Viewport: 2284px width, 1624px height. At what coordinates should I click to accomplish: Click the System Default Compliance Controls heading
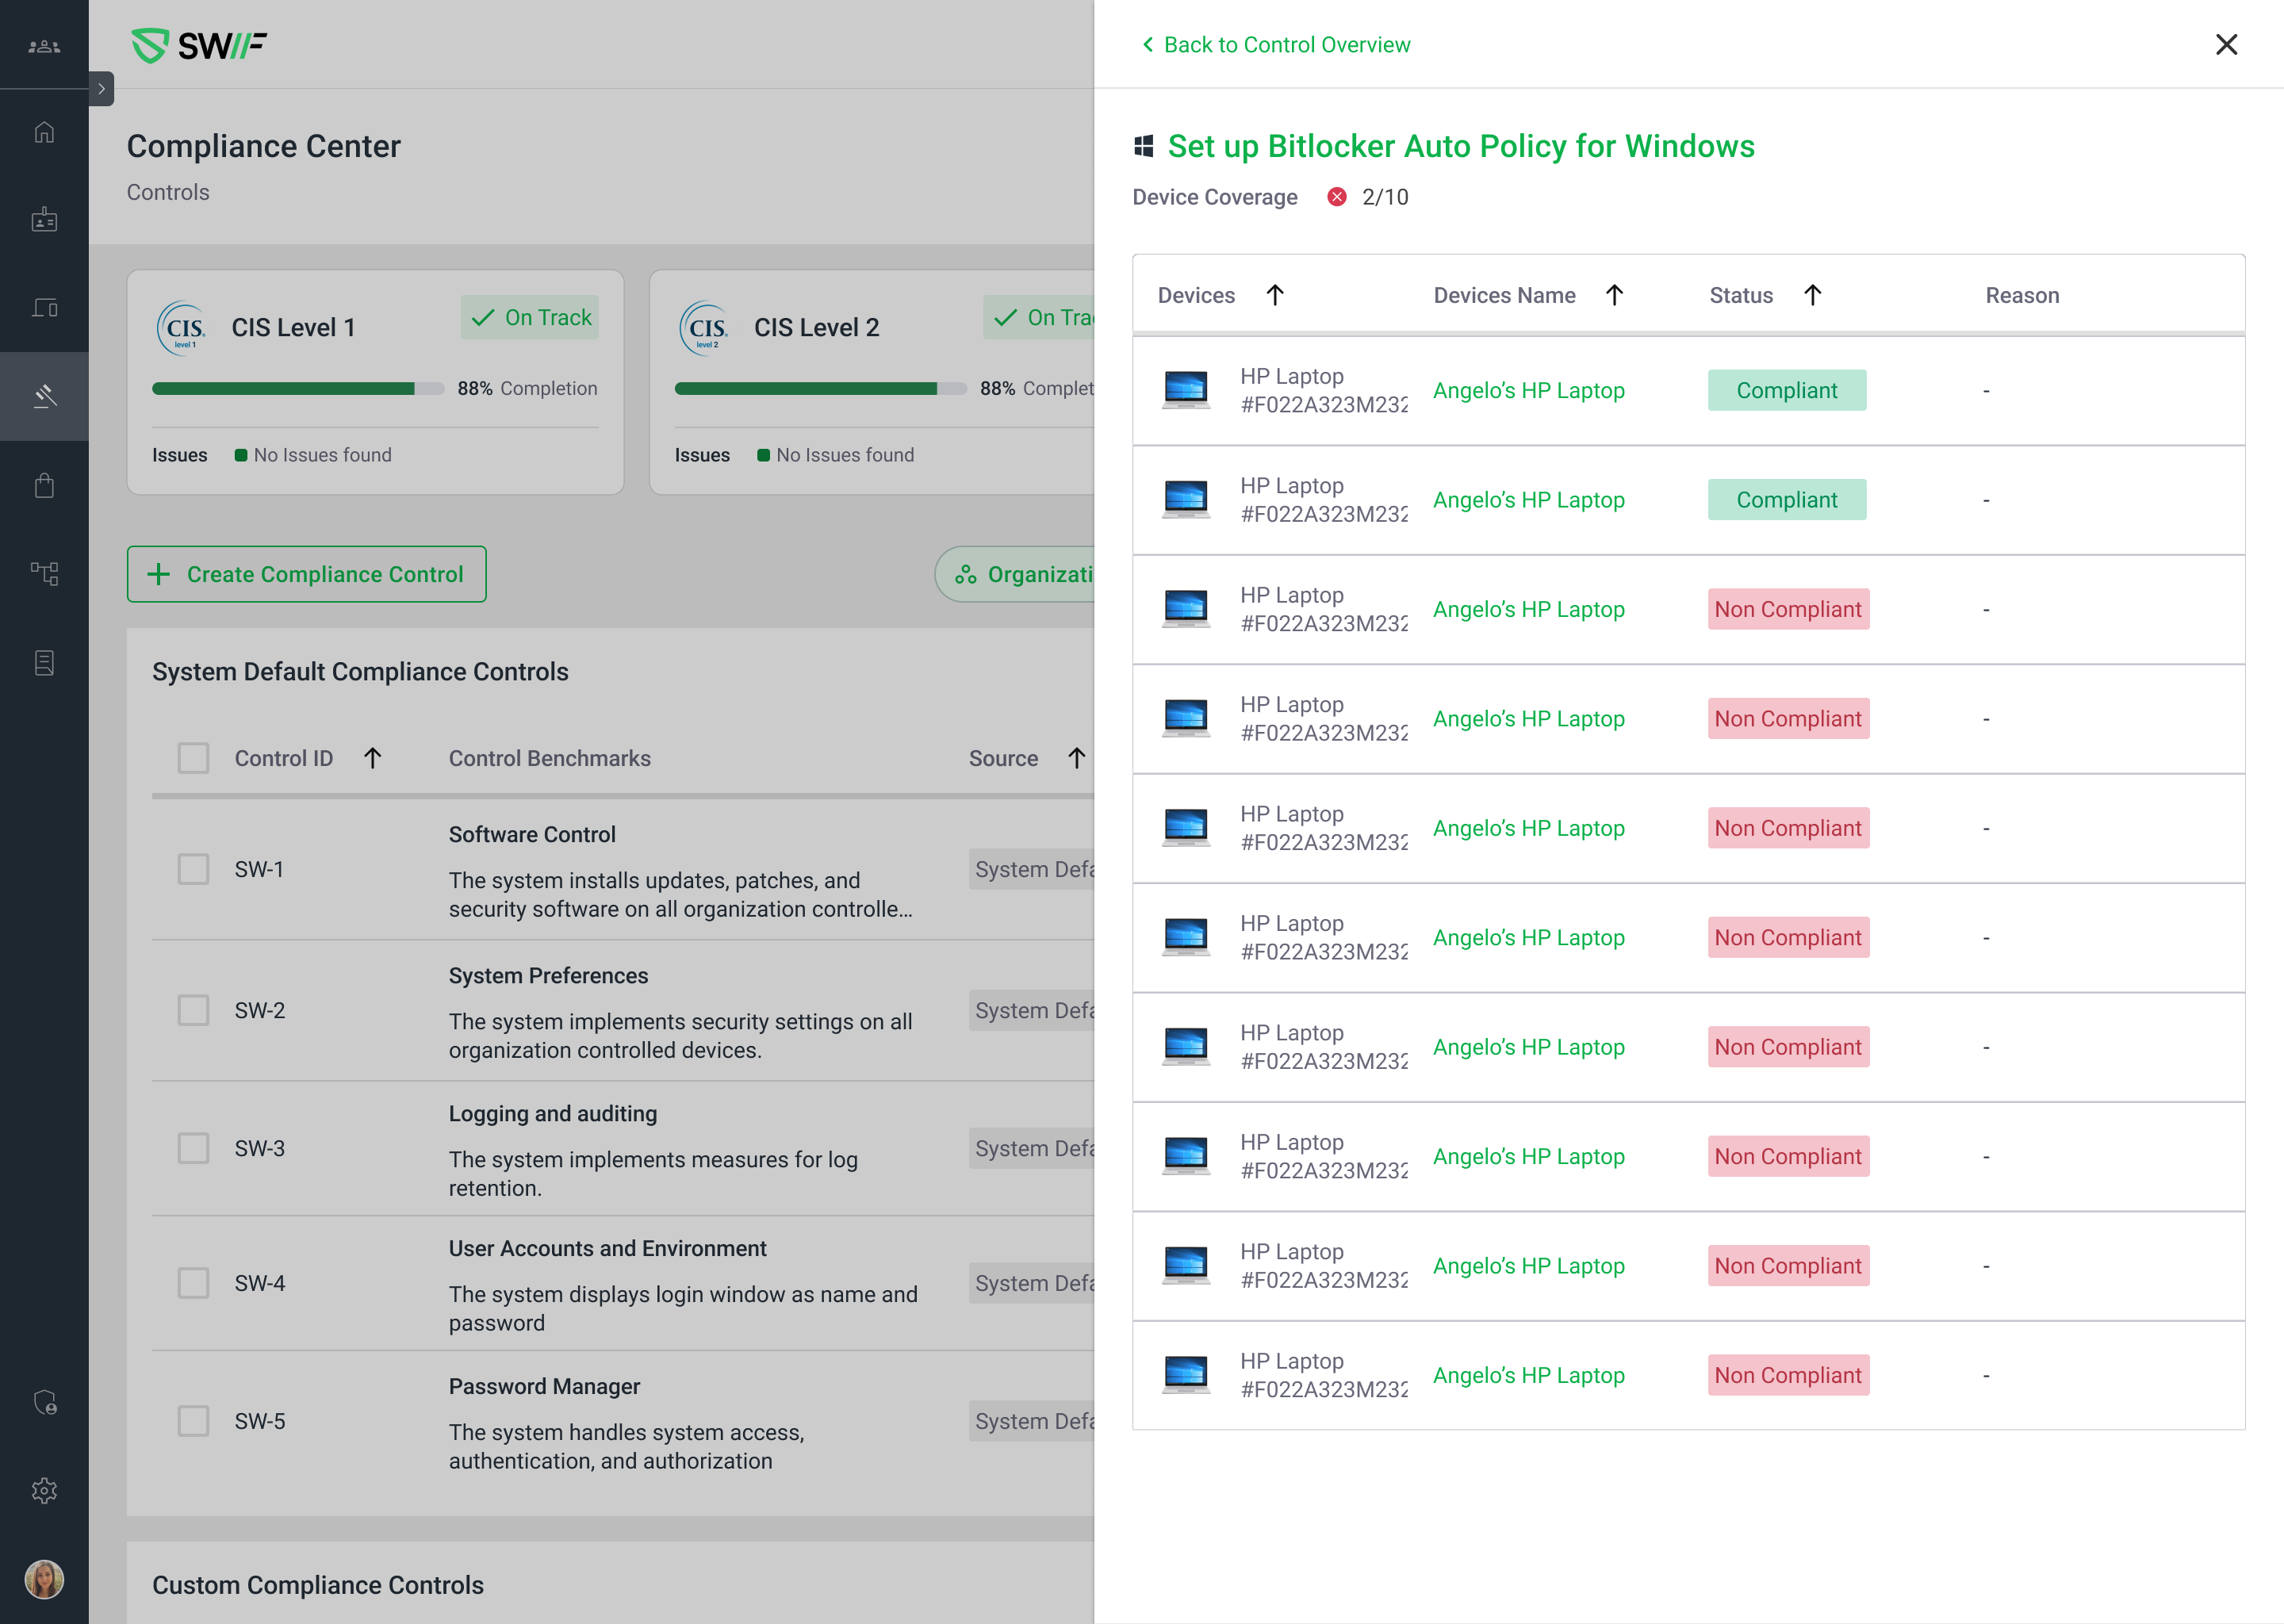point(360,672)
